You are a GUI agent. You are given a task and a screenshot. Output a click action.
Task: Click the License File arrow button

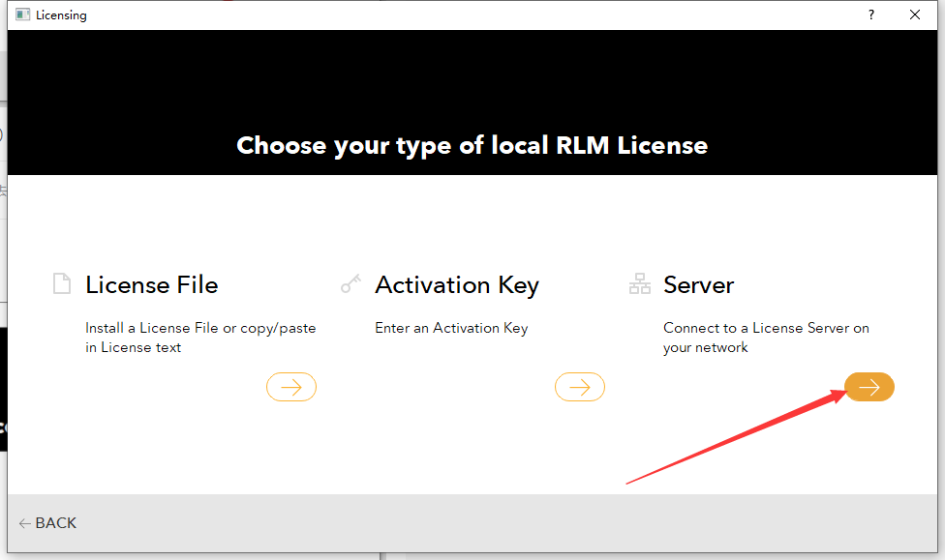[291, 387]
